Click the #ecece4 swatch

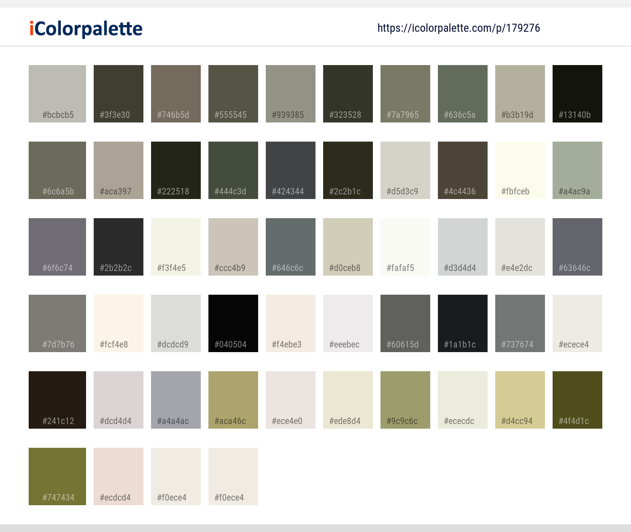(577, 323)
